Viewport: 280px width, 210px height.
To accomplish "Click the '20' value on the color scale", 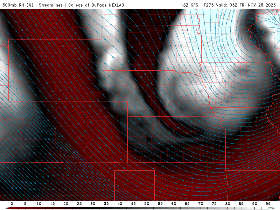I will 66,204.
